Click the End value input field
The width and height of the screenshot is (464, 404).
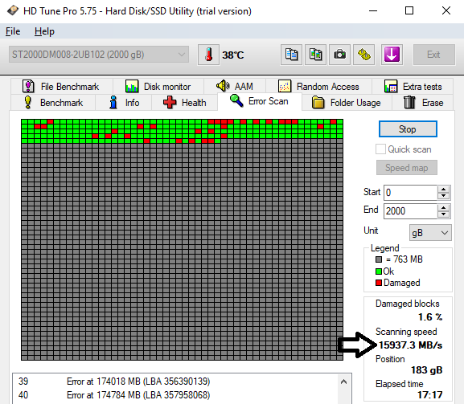tap(410, 211)
